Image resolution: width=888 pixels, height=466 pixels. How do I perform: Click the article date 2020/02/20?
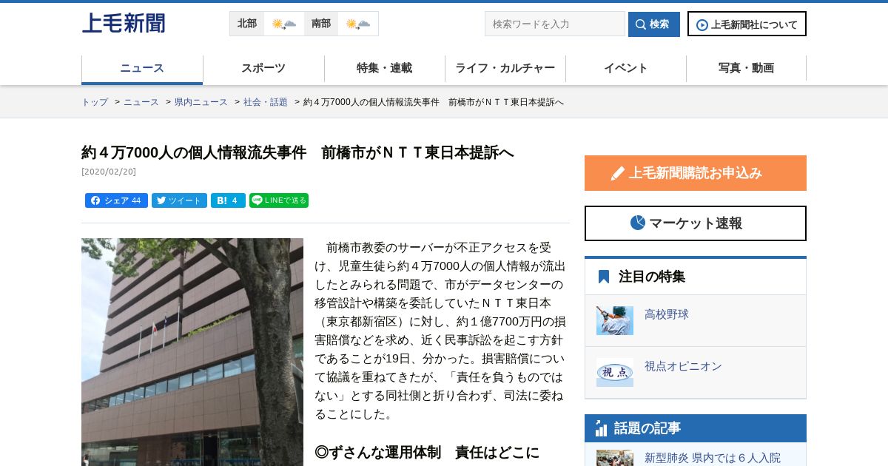[109, 172]
